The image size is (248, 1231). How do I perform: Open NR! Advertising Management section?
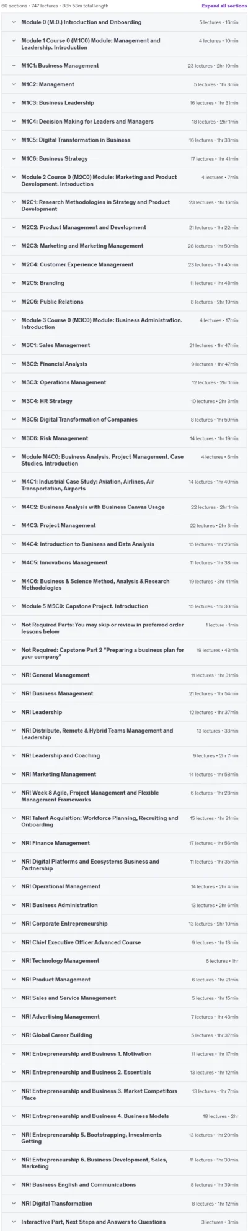click(124, 1017)
